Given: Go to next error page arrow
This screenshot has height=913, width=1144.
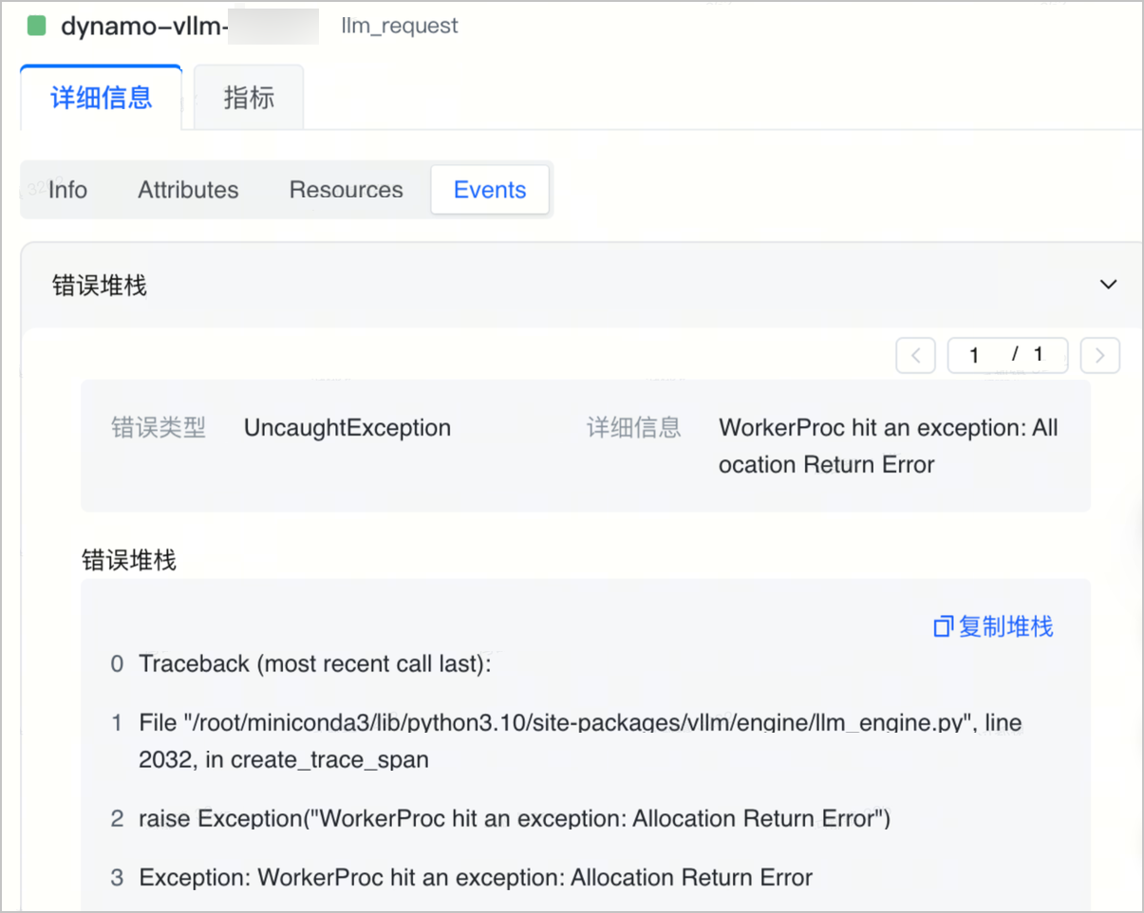Looking at the screenshot, I should (1100, 356).
